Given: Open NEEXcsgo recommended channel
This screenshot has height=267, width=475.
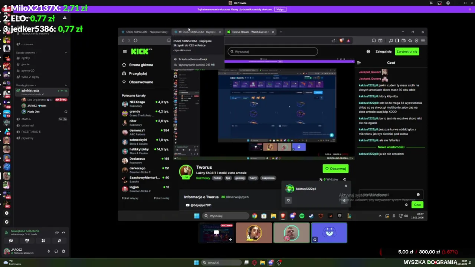Looking at the screenshot, I should [145, 103].
